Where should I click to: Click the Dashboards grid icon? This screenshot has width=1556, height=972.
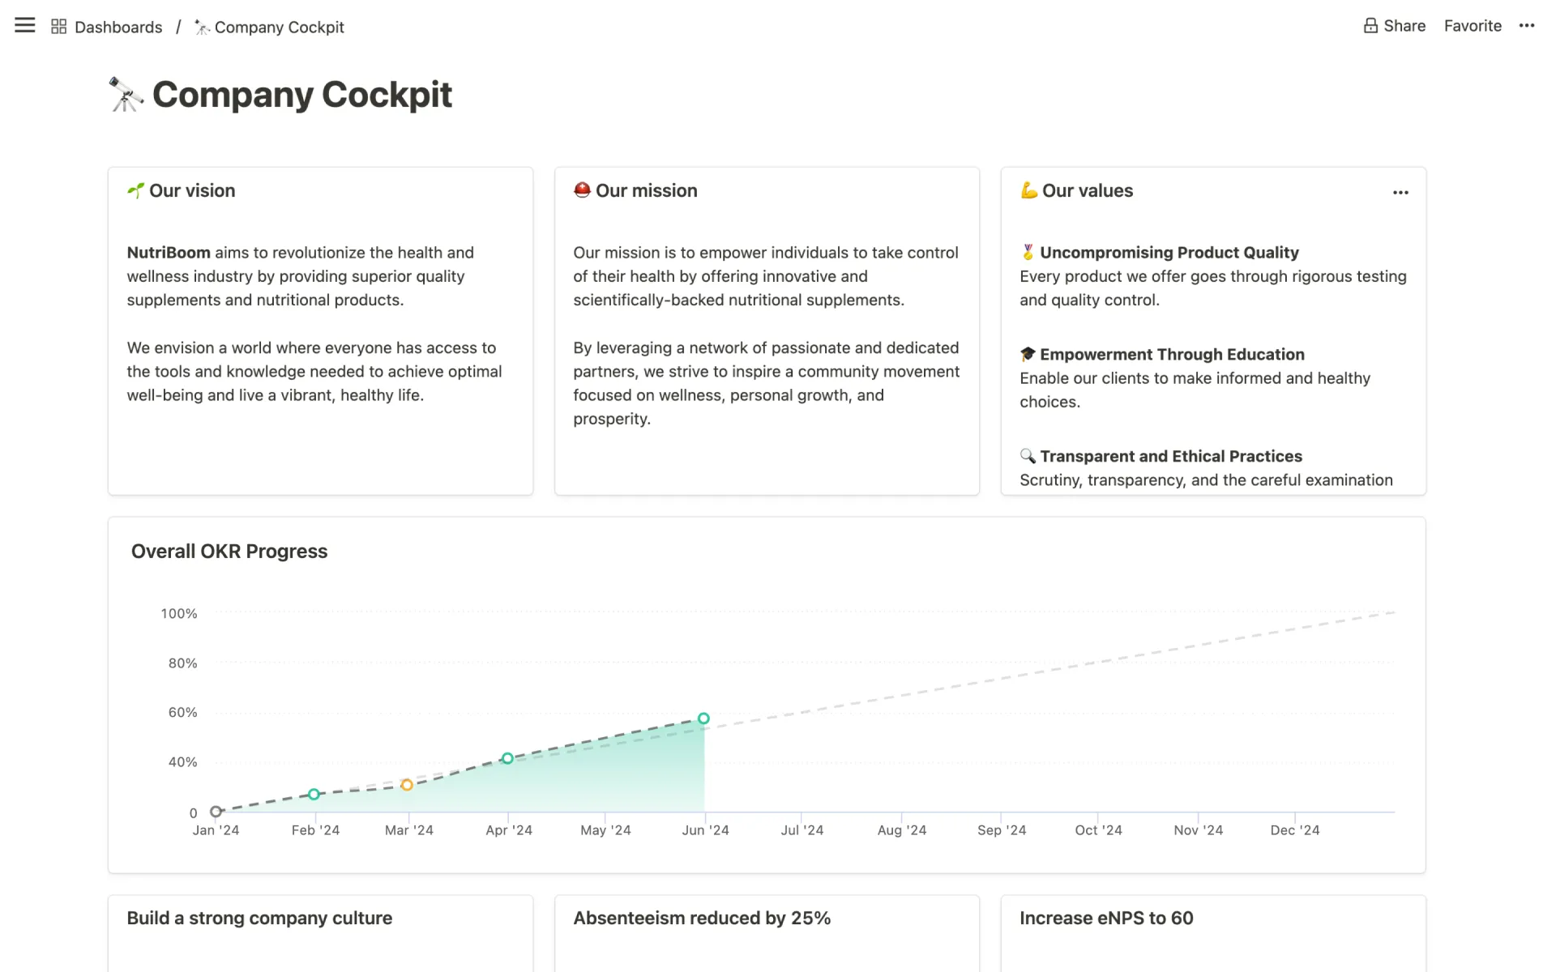click(x=58, y=27)
